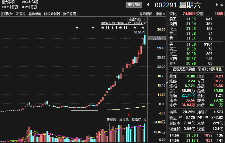
Task: Click 买一 price 31.00
Action: tap(191, 44)
